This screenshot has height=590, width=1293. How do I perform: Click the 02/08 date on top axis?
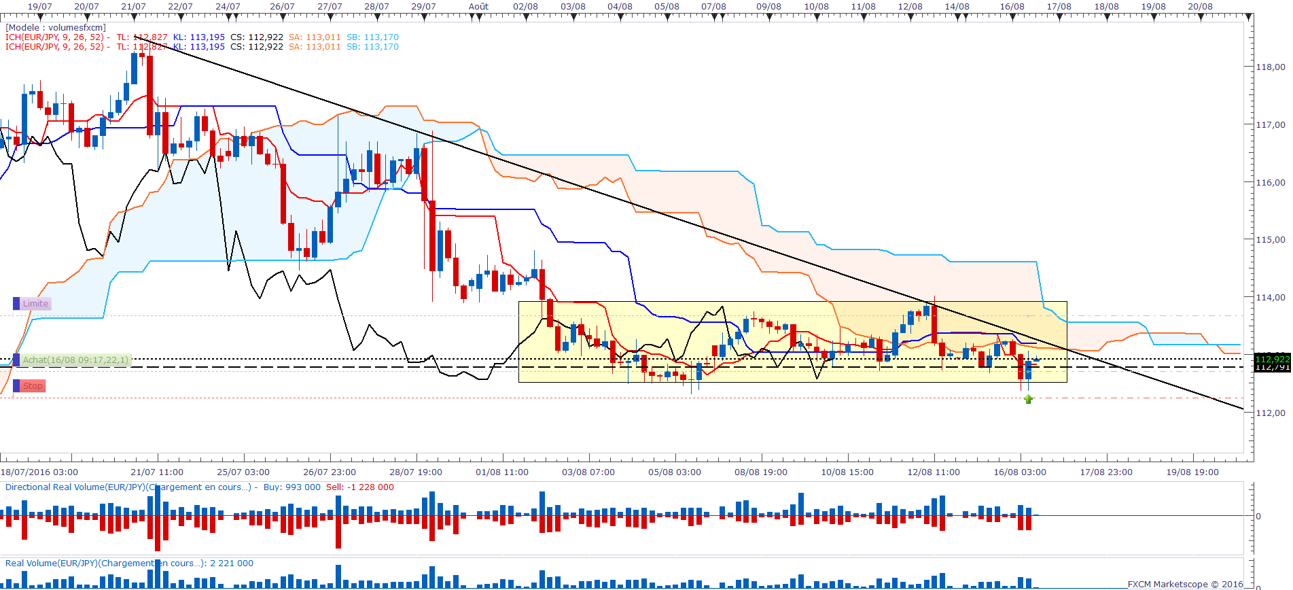coord(525,7)
